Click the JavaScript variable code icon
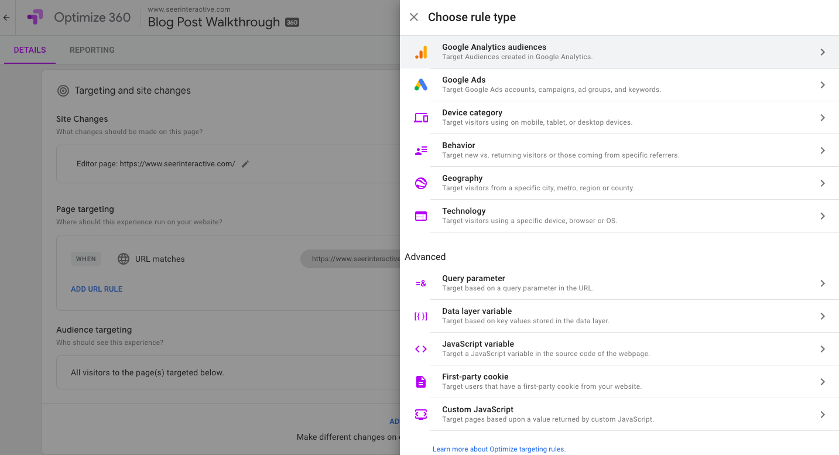This screenshot has height=455, width=839. (x=421, y=349)
